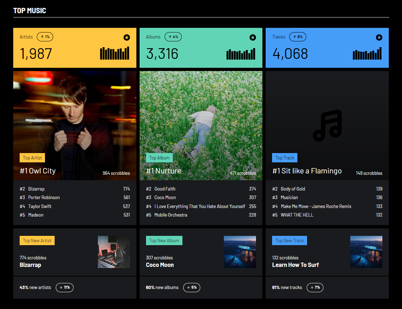402x309 pixels.
Task: Open #1 Owl City artist link
Action: coord(38,171)
